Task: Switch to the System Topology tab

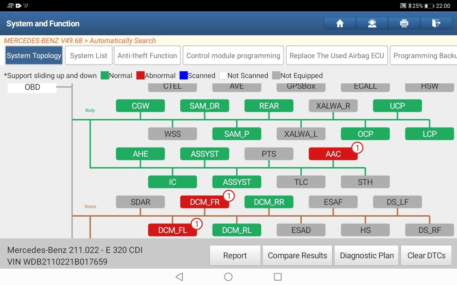Action: [x=34, y=56]
